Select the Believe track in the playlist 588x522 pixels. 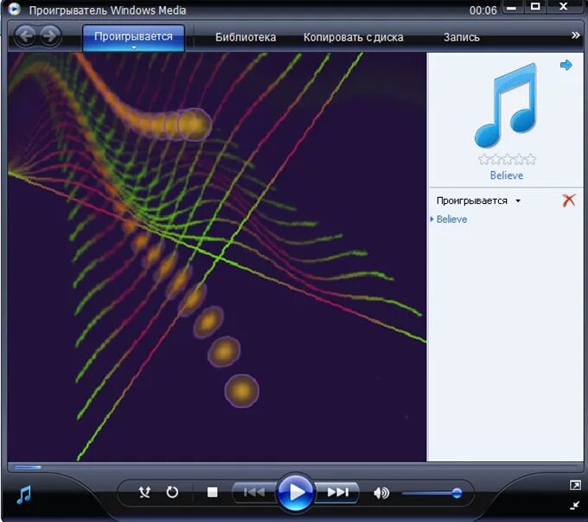click(451, 220)
